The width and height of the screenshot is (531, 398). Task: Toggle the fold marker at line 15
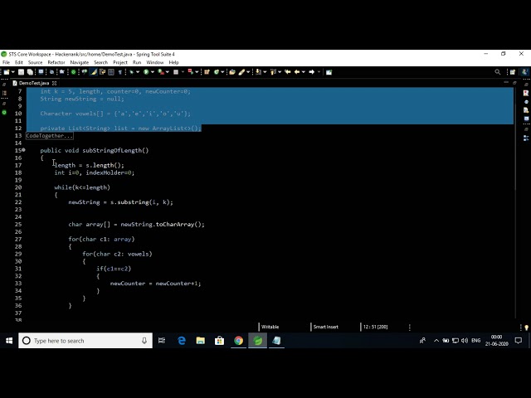point(23,150)
